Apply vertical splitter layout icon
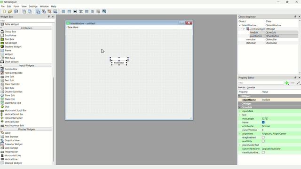301x169 pixels. [81, 11]
